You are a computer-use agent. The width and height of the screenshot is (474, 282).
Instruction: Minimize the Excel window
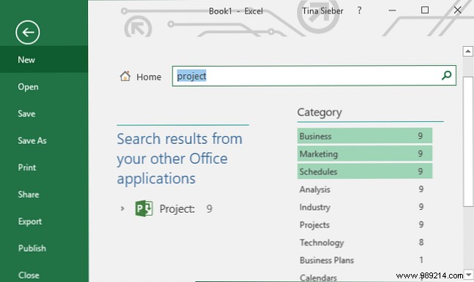pyautogui.click(x=392, y=10)
